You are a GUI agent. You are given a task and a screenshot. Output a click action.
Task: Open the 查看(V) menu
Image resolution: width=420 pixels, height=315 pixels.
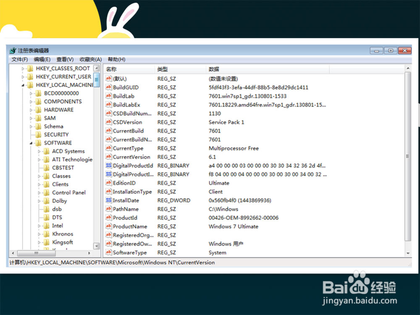(65, 59)
